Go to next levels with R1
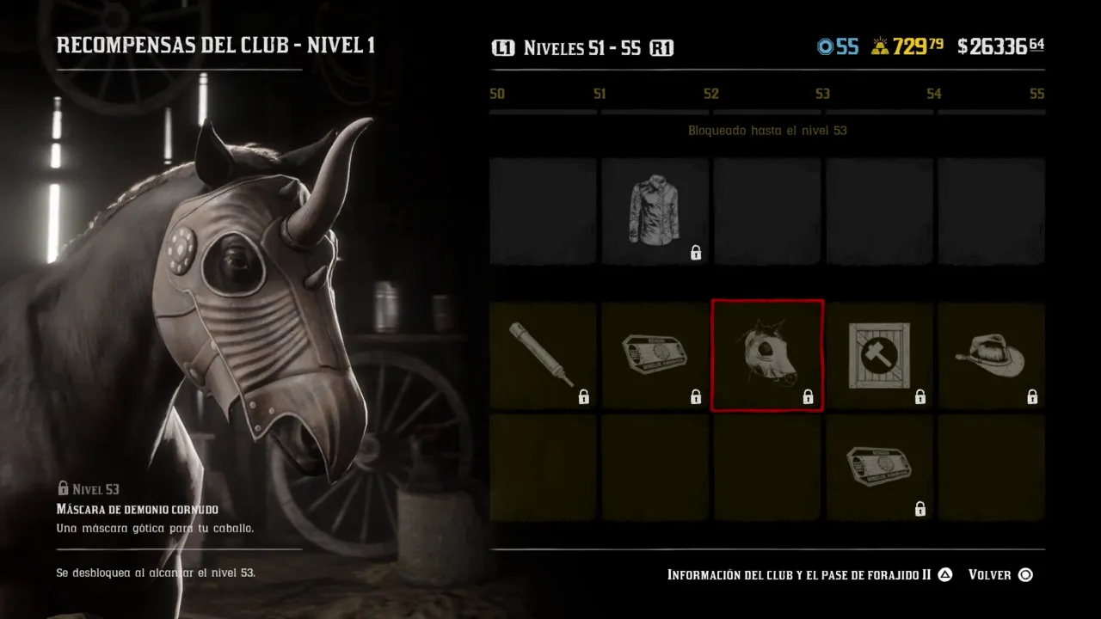 [661, 48]
